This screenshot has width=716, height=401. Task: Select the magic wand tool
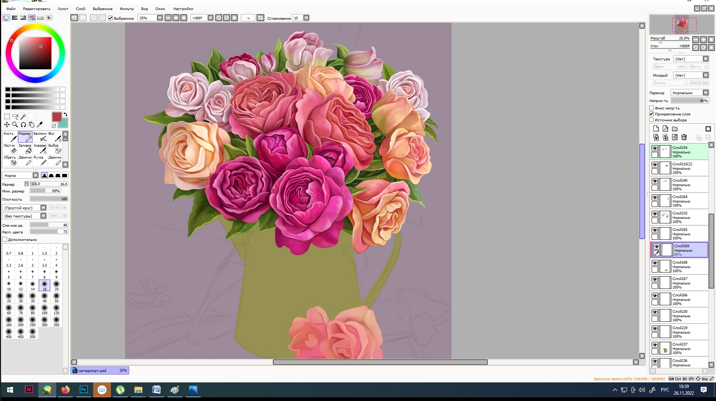click(x=23, y=117)
